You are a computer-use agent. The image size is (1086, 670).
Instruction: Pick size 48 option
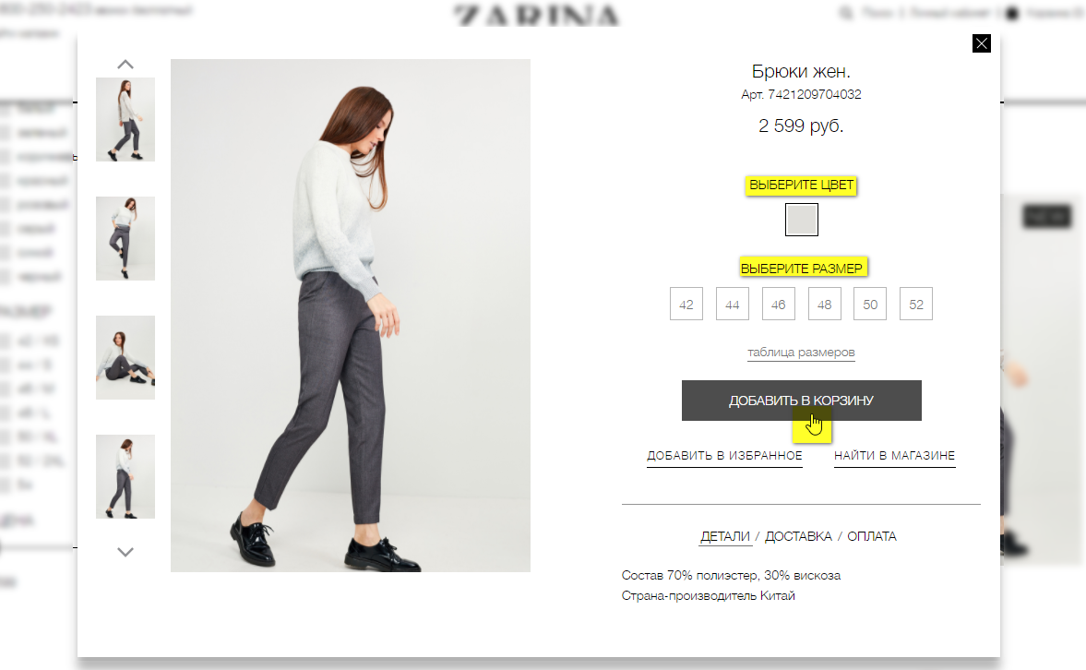[x=824, y=305]
